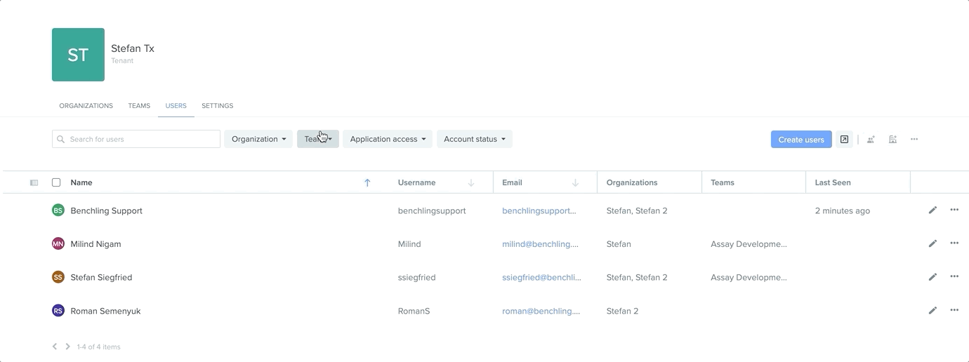
Task: Open the Teams filter dropdown
Action: point(318,139)
